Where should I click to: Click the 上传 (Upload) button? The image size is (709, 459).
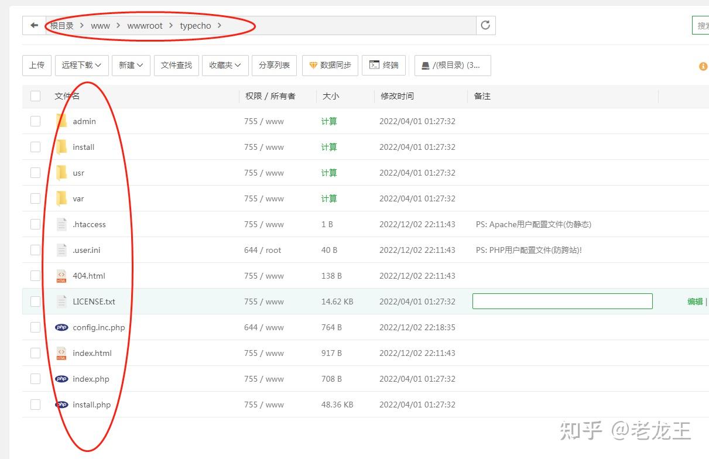click(36, 66)
